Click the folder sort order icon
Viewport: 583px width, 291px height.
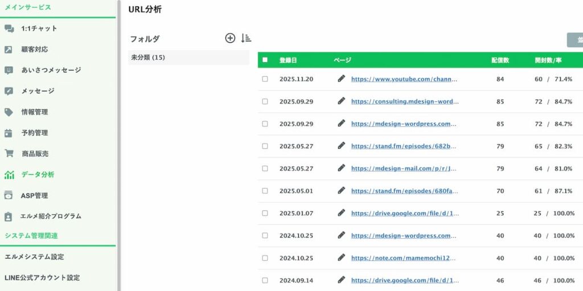point(246,38)
